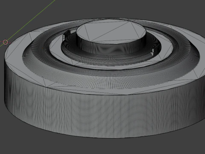Select the top face of center cylinder
Viewport: 205px width, 154px height.
[111, 32]
